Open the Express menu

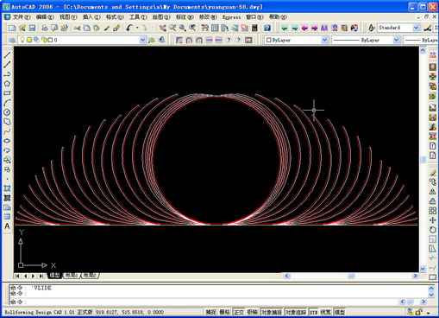pyautogui.click(x=231, y=17)
